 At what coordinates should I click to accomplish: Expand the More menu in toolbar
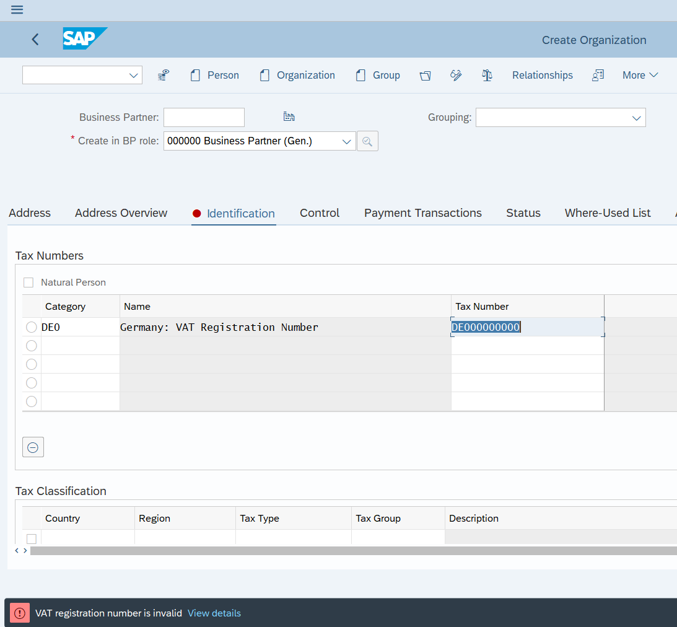coord(640,76)
